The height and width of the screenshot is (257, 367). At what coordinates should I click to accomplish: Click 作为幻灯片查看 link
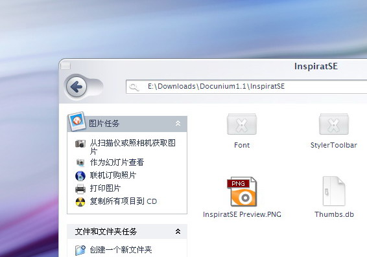pos(117,162)
